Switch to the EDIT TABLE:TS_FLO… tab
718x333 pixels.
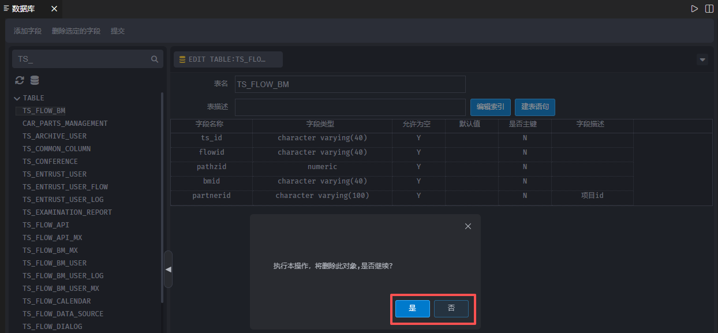[228, 59]
